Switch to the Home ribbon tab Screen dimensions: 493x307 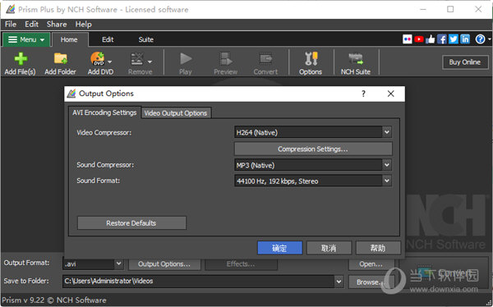pos(69,39)
